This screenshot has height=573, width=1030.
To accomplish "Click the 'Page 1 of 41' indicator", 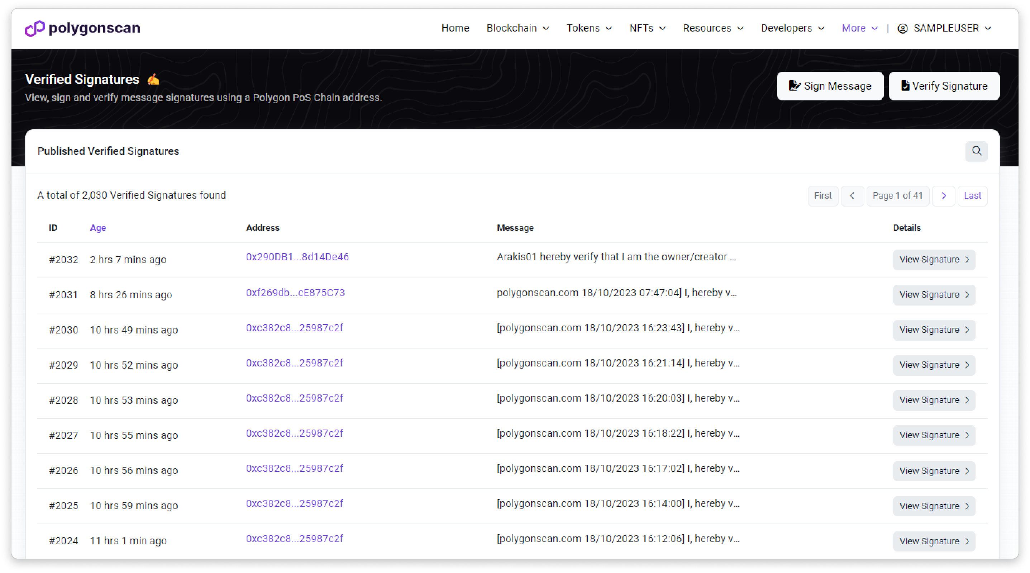I will [x=897, y=196].
